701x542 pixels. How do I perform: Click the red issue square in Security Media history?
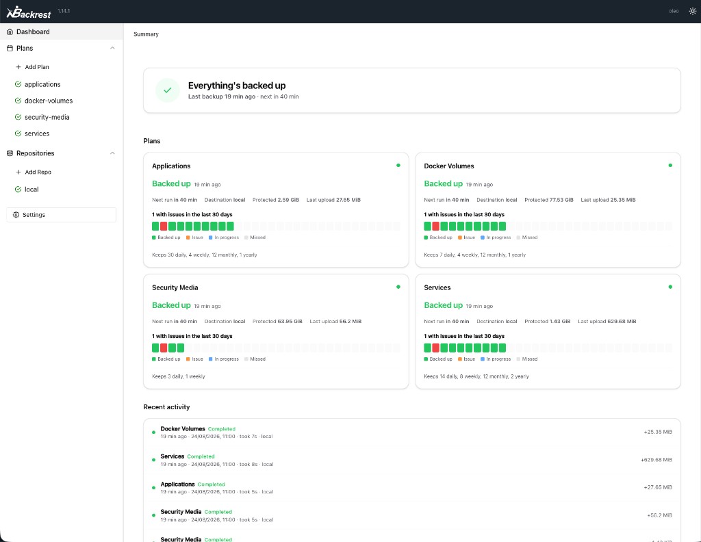point(164,348)
